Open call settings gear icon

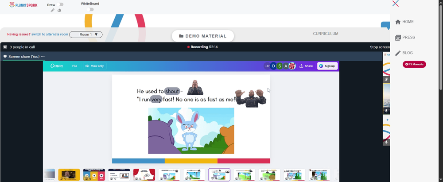(x=5, y=47)
